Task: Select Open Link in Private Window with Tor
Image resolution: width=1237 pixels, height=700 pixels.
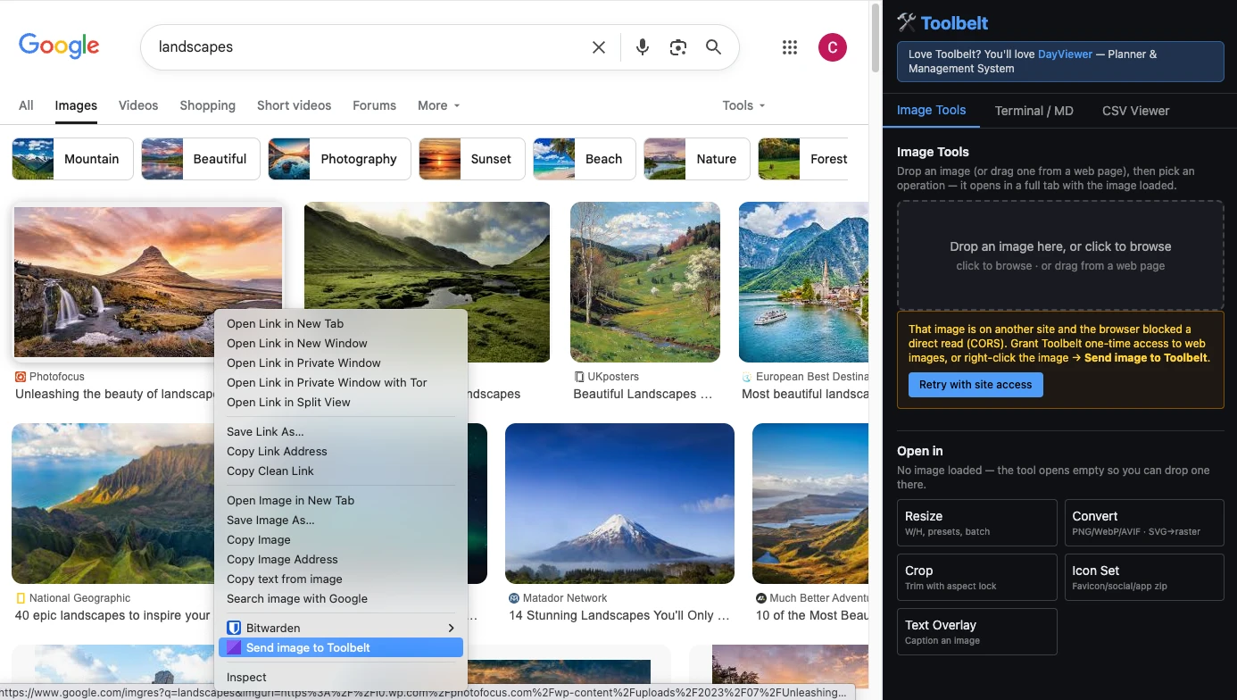Action: (x=341, y=382)
